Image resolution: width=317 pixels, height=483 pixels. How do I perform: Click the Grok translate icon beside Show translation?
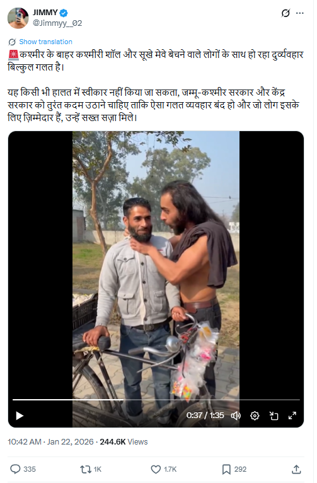(12, 42)
